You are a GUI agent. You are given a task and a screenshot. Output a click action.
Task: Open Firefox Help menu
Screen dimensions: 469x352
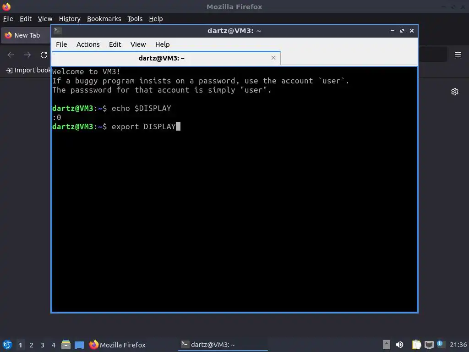pos(156,19)
